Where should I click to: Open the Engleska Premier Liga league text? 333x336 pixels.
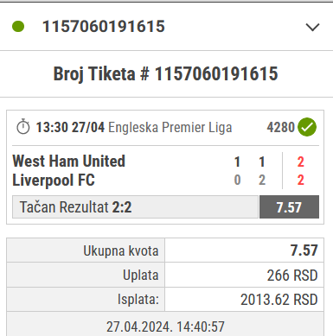pos(170,128)
